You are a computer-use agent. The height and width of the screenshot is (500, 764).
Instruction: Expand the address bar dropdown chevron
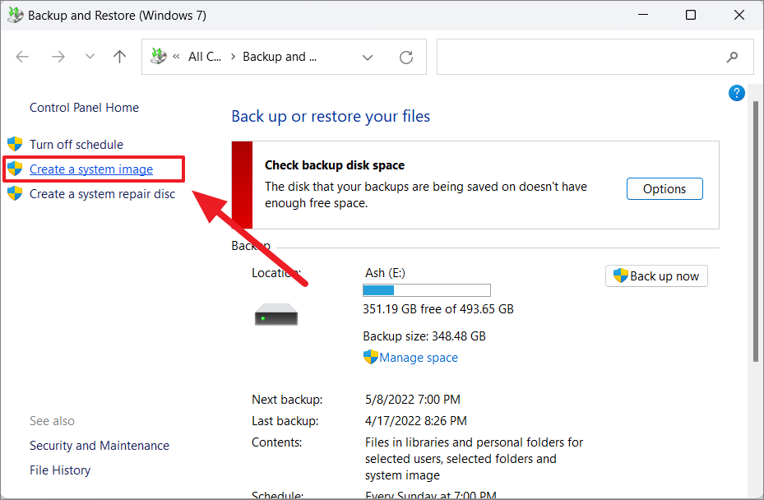tap(367, 57)
